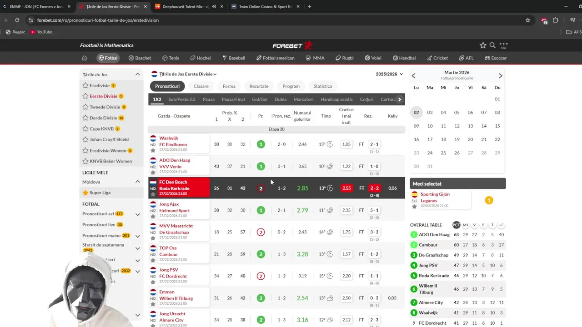The image size is (582, 327).
Task: Toggle favorite star for Derde Divisie
Action: tap(85, 118)
